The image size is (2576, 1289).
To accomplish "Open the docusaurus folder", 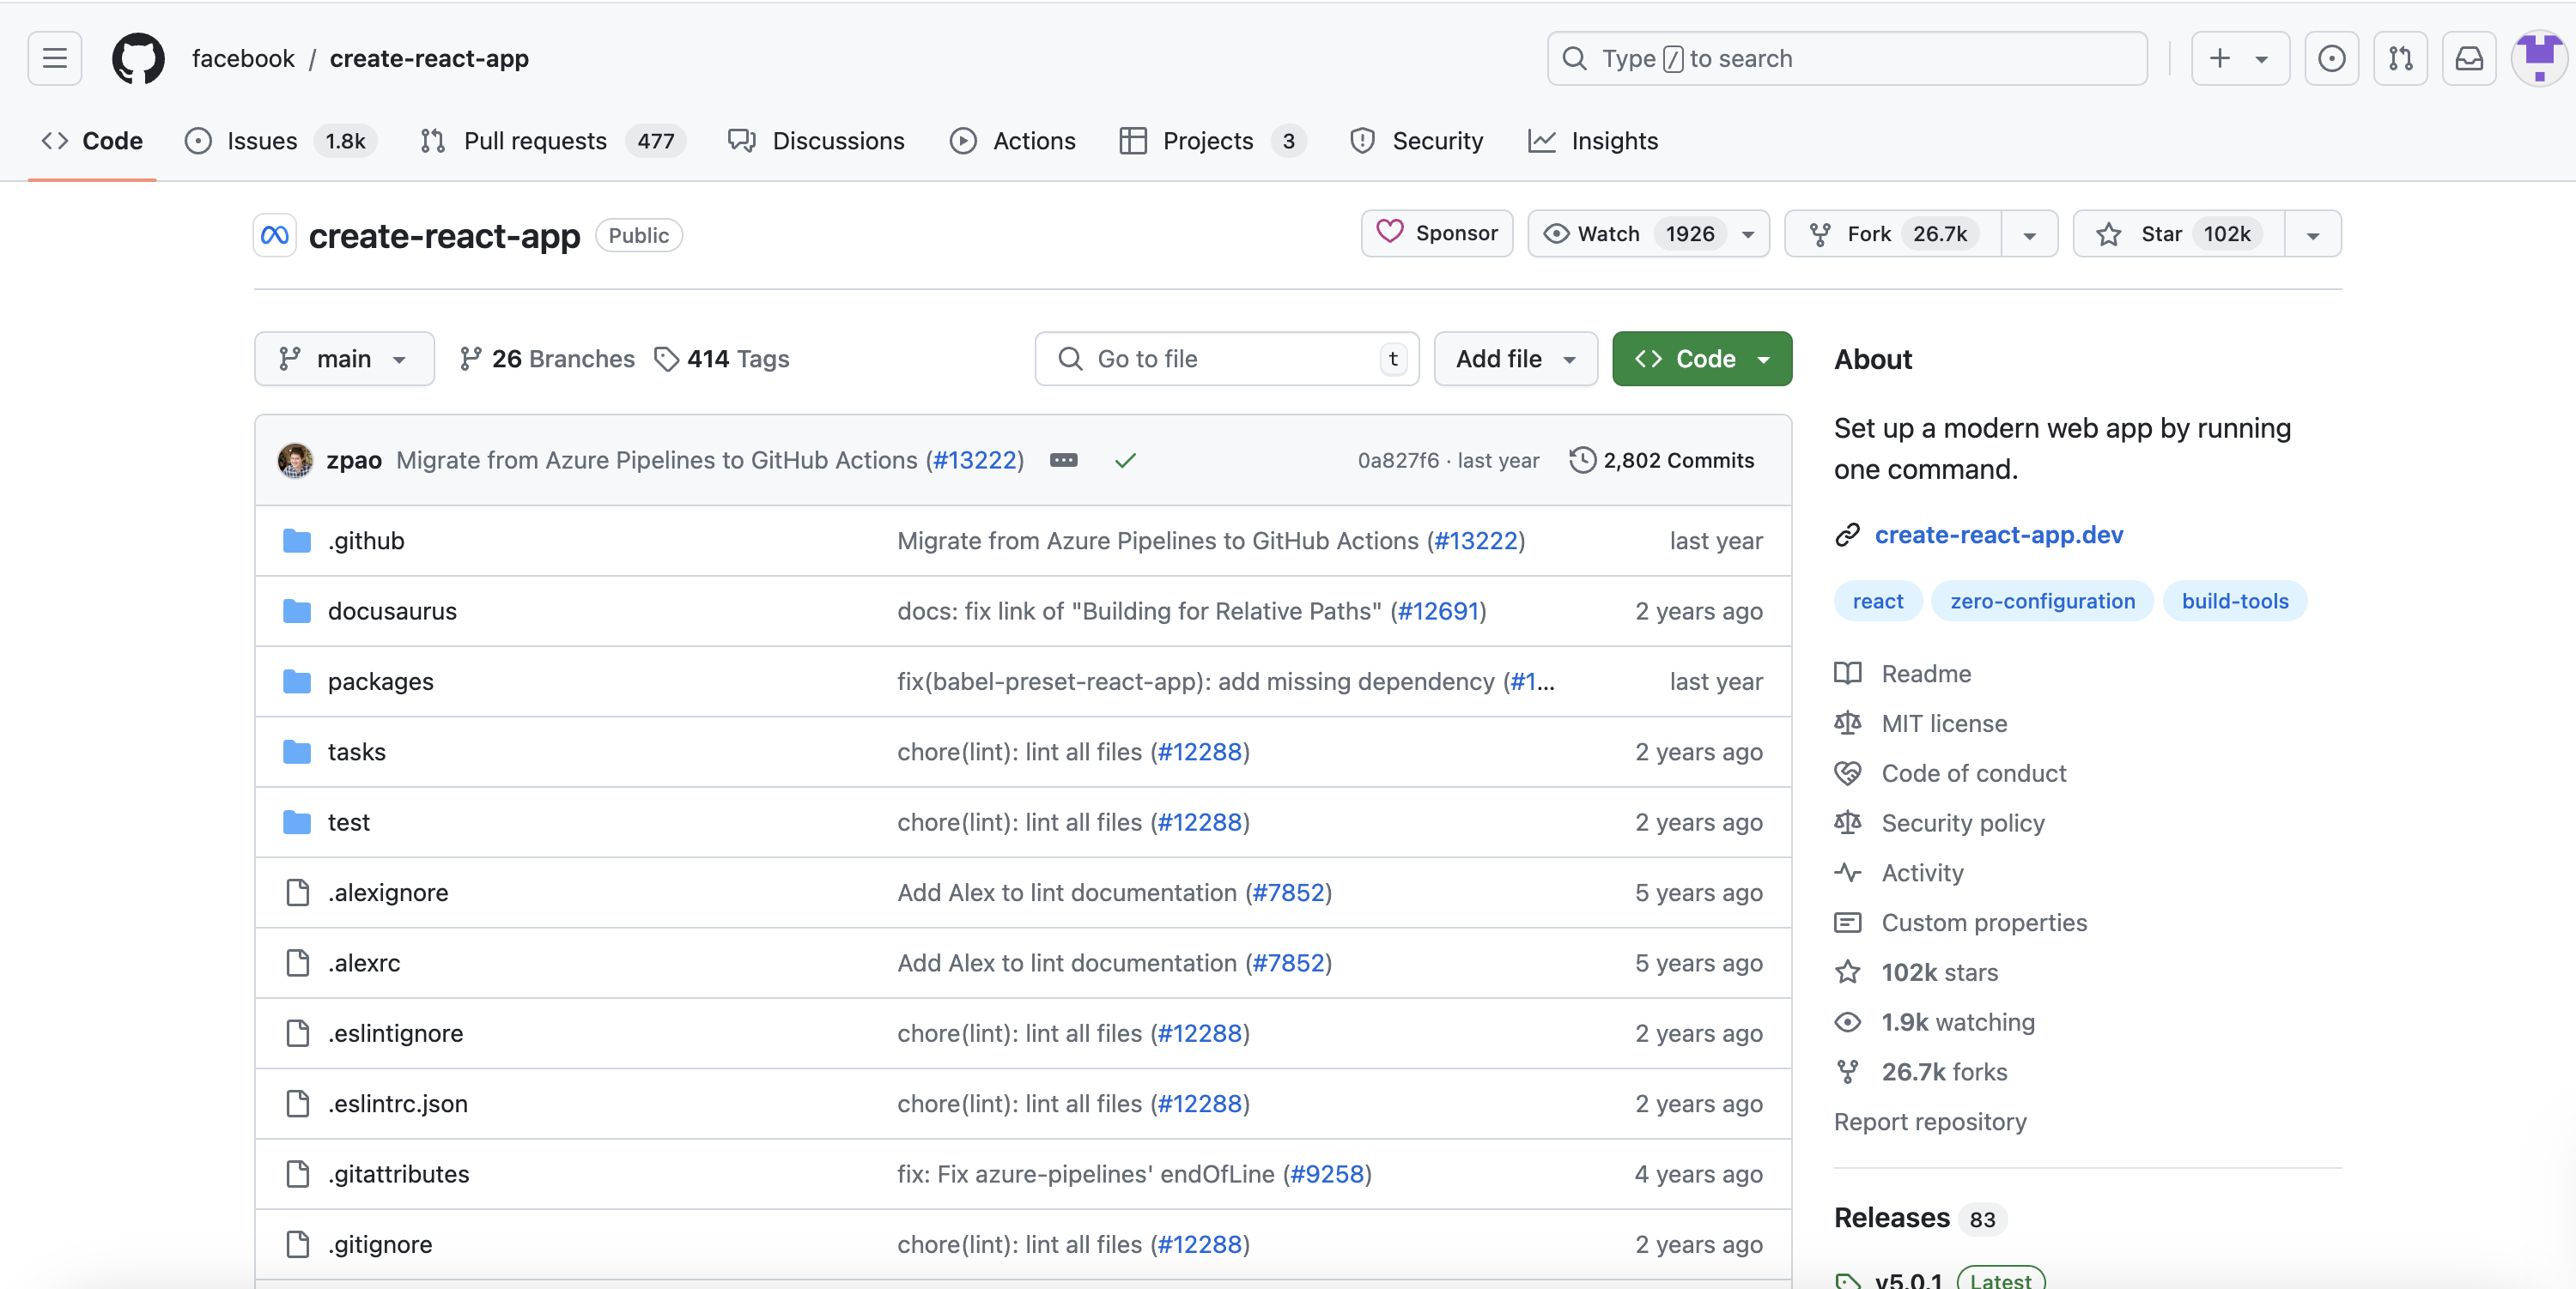I will pyautogui.click(x=392, y=612).
